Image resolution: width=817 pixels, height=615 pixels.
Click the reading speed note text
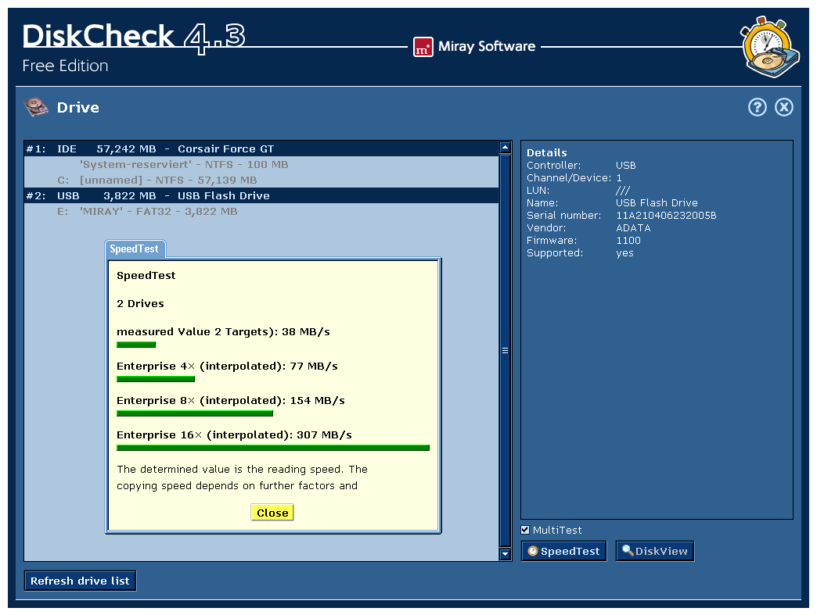(243, 477)
